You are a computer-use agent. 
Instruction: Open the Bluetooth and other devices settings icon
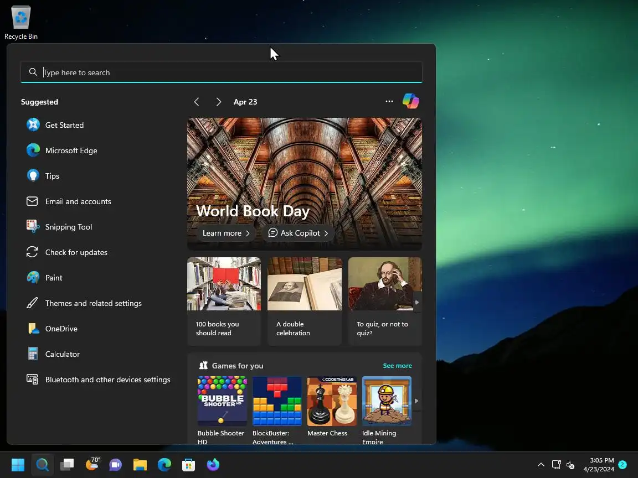32,379
